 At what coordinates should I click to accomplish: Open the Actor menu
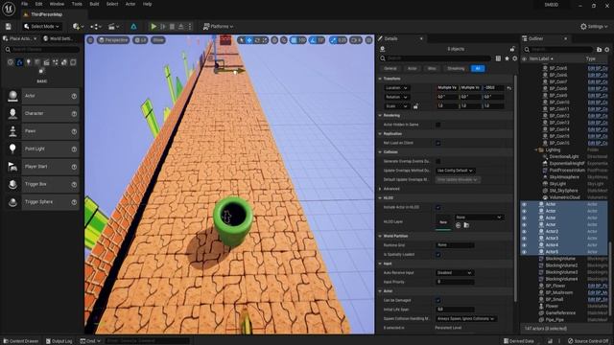point(130,4)
